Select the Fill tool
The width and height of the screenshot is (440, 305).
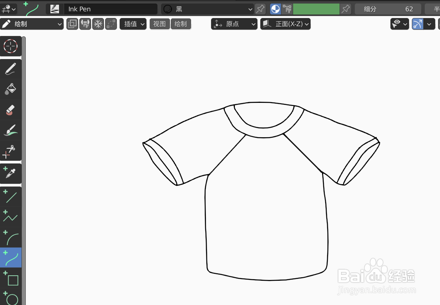pyautogui.click(x=11, y=89)
